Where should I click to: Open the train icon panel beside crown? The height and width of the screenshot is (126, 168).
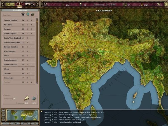coord(30,4)
